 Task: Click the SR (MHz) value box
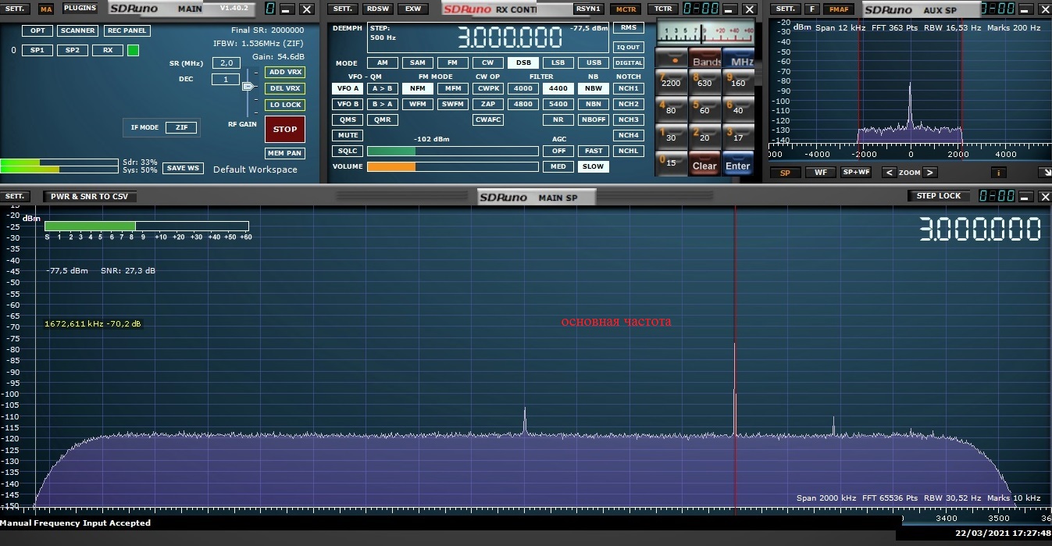click(x=226, y=63)
